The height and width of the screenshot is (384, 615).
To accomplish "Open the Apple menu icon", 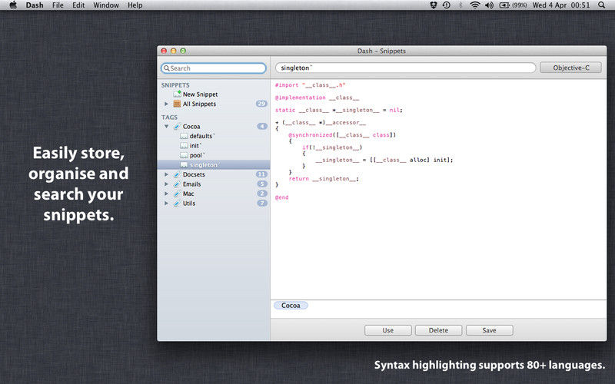I will tap(13, 5).
